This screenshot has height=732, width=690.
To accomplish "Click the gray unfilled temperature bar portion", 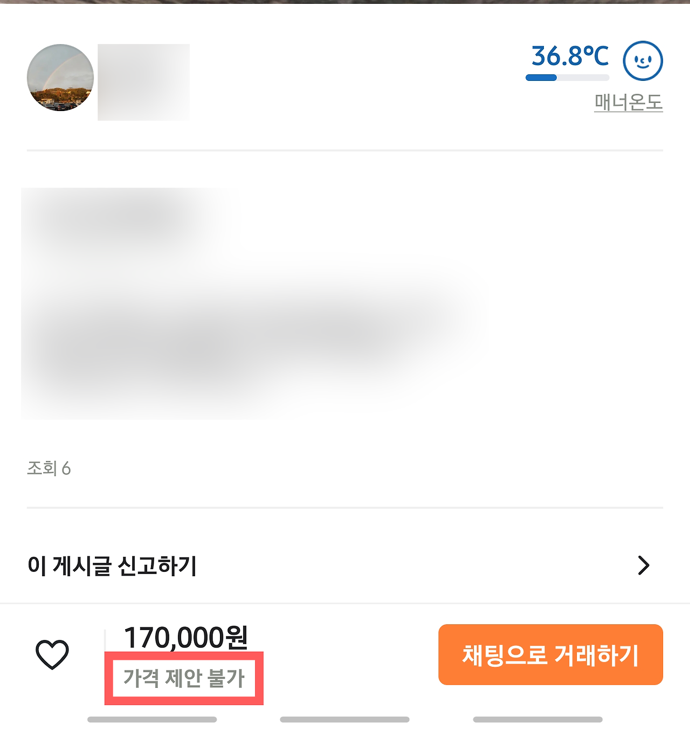I will (x=583, y=78).
